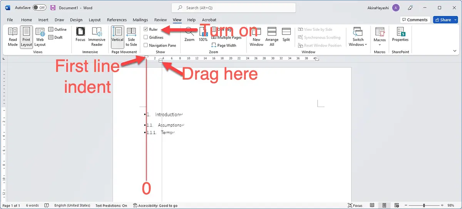Click the zoom slider handle
The height and width of the screenshot is (209, 462).
tap(425, 206)
